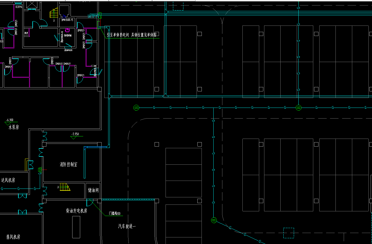This screenshot has height=244, width=372.
Task: Click the 汽车坡道一 label
Action: pos(127,226)
